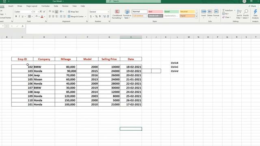Open Font dialog launcher
This screenshot has height=146, width=260.
[x=46, y=21]
